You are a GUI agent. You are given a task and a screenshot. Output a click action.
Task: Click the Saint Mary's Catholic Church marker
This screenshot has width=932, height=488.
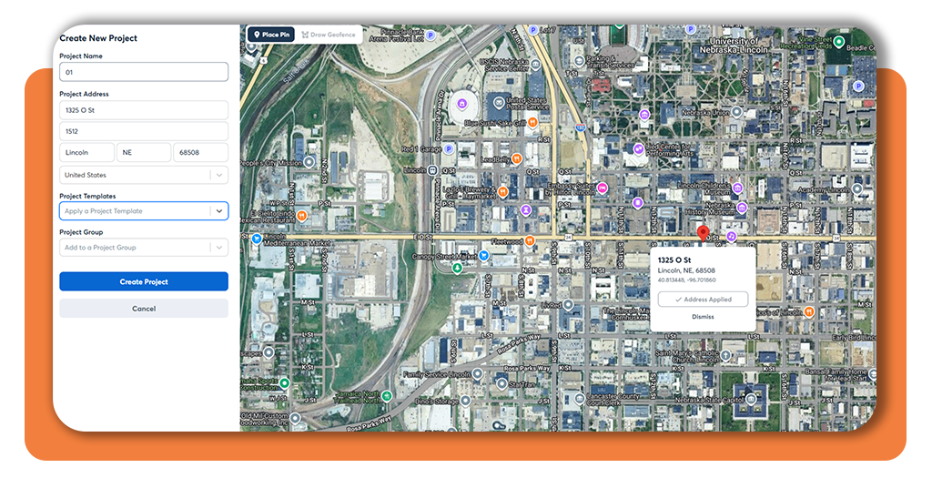coord(725,356)
